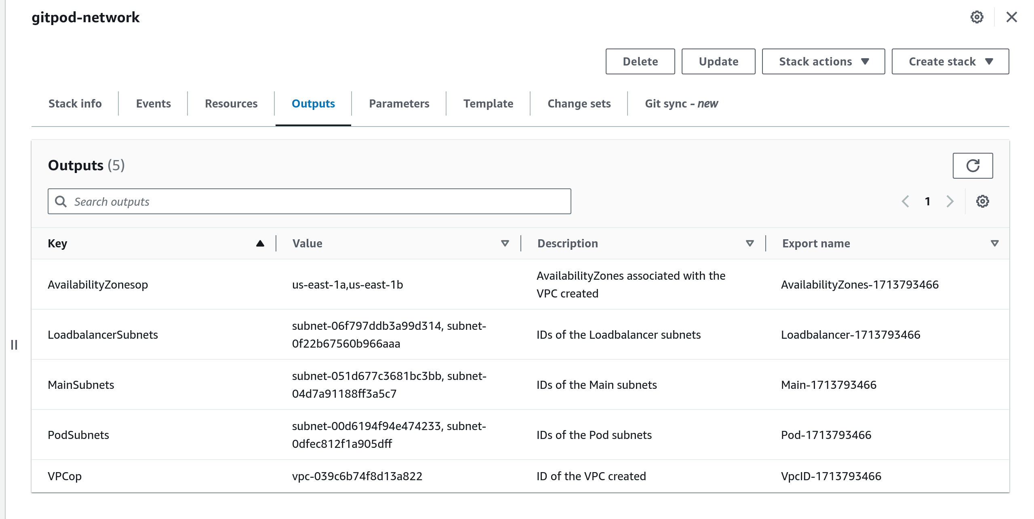This screenshot has height=519, width=1034.
Task: Open the Create stack dropdown
Action: (950, 61)
